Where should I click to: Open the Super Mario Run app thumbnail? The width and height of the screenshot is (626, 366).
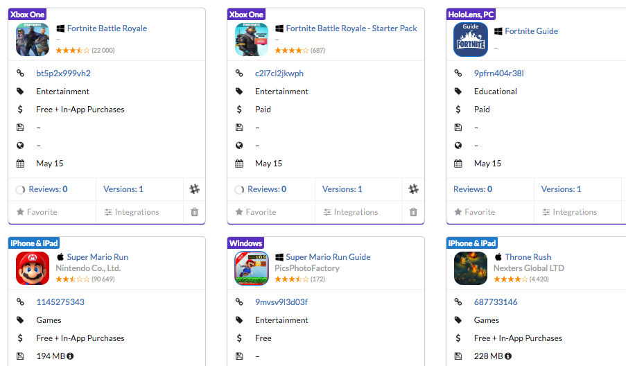[33, 268]
